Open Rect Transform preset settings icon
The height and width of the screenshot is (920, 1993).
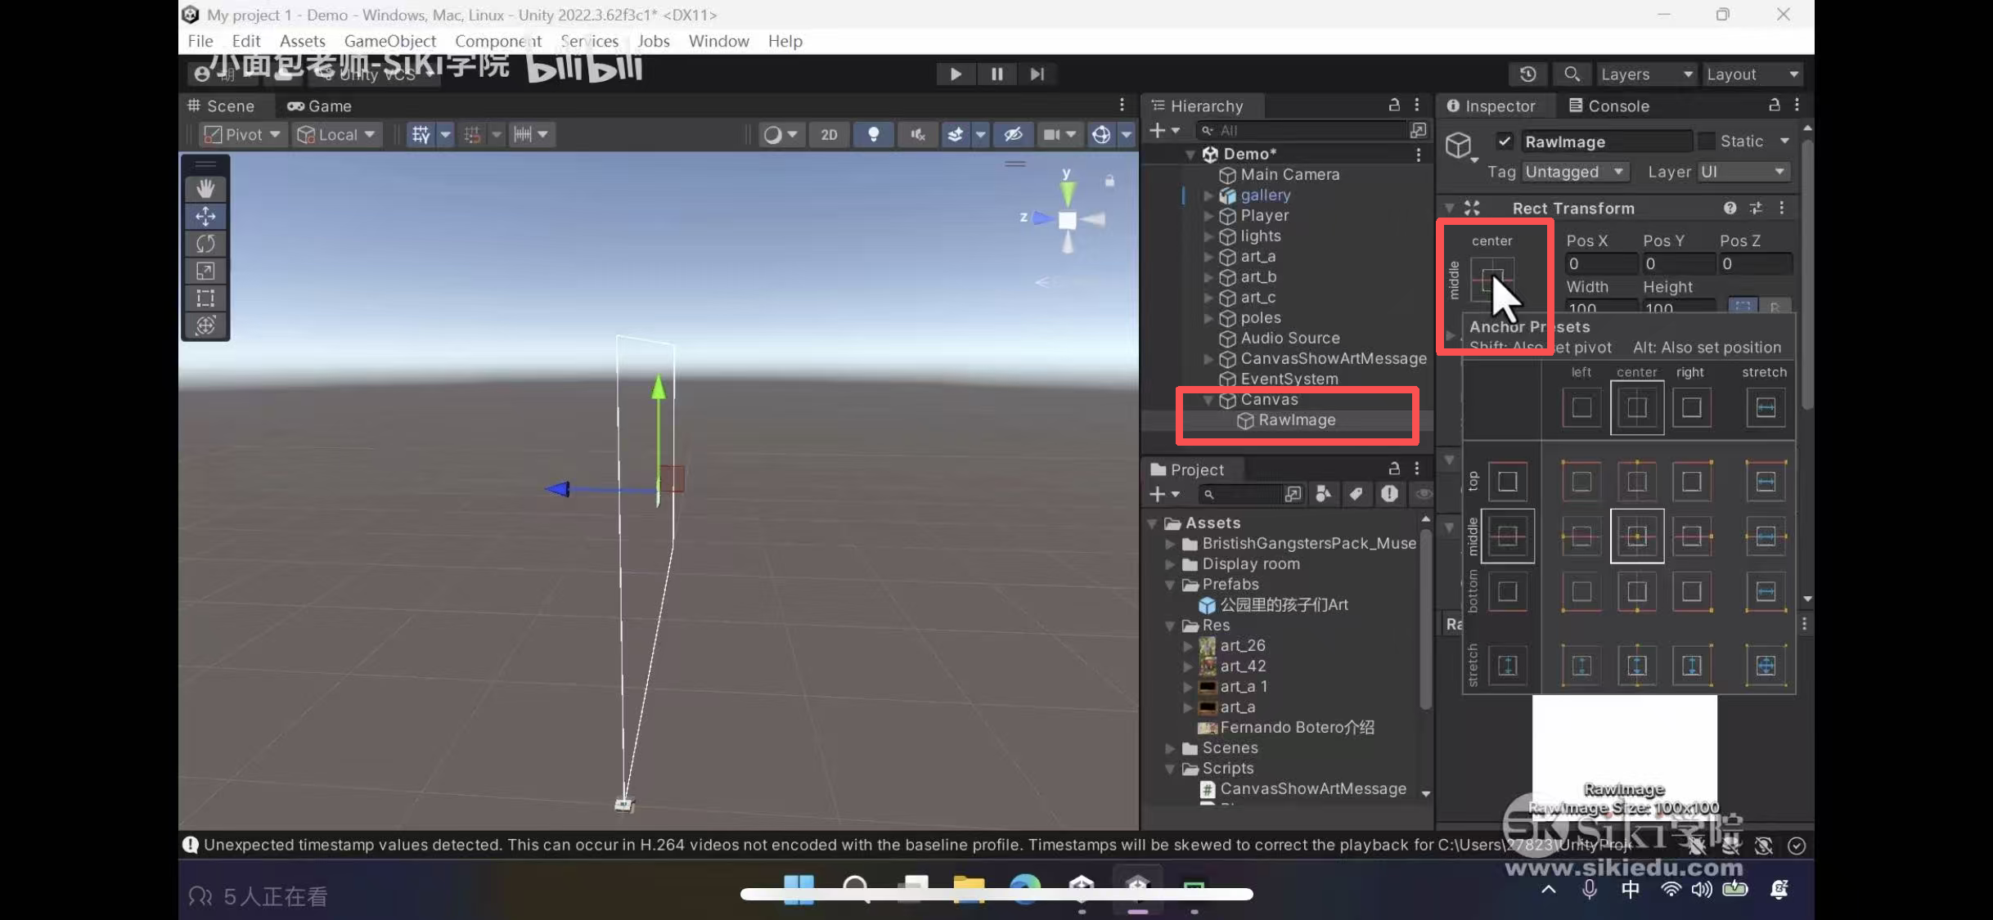(x=1756, y=208)
